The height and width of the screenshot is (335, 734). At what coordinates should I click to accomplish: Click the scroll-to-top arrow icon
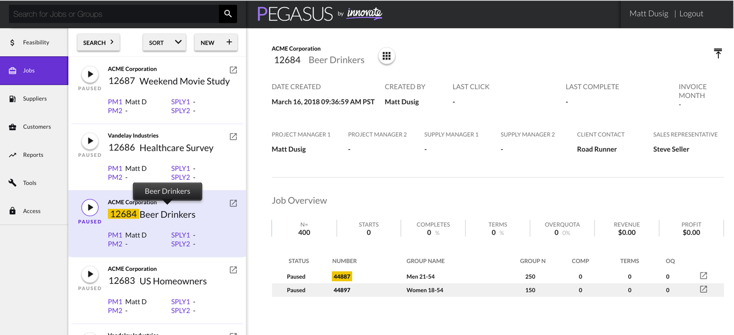click(718, 53)
